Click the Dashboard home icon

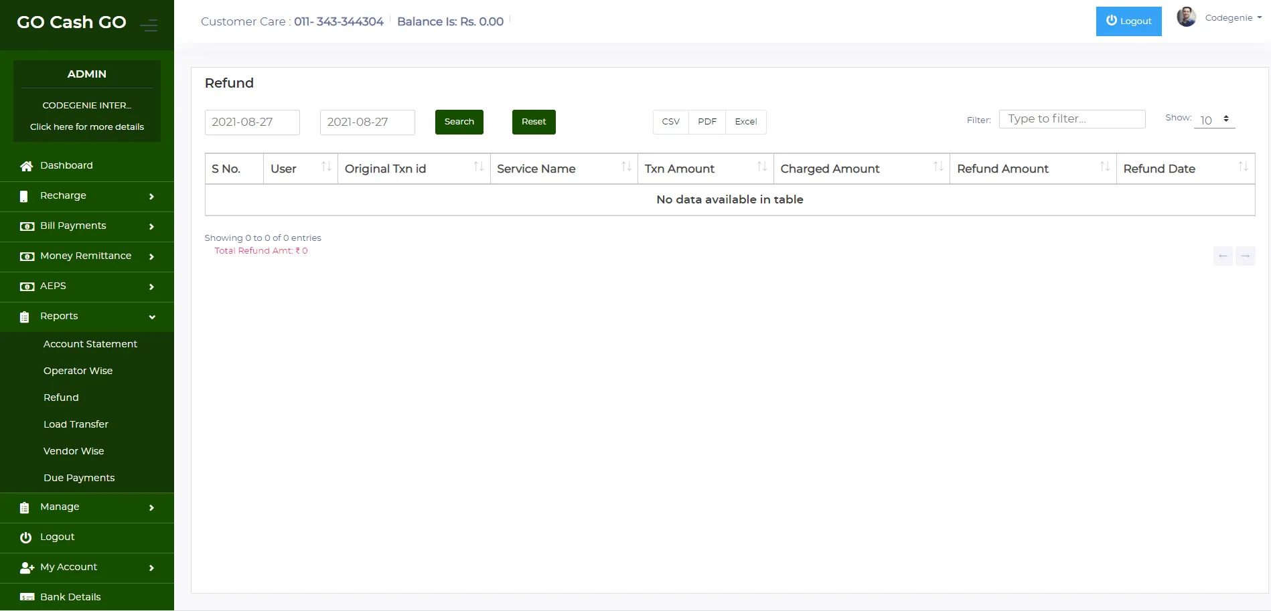click(x=26, y=166)
